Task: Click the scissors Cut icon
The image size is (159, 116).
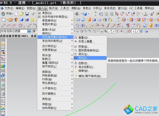Action: (x=33, y=14)
